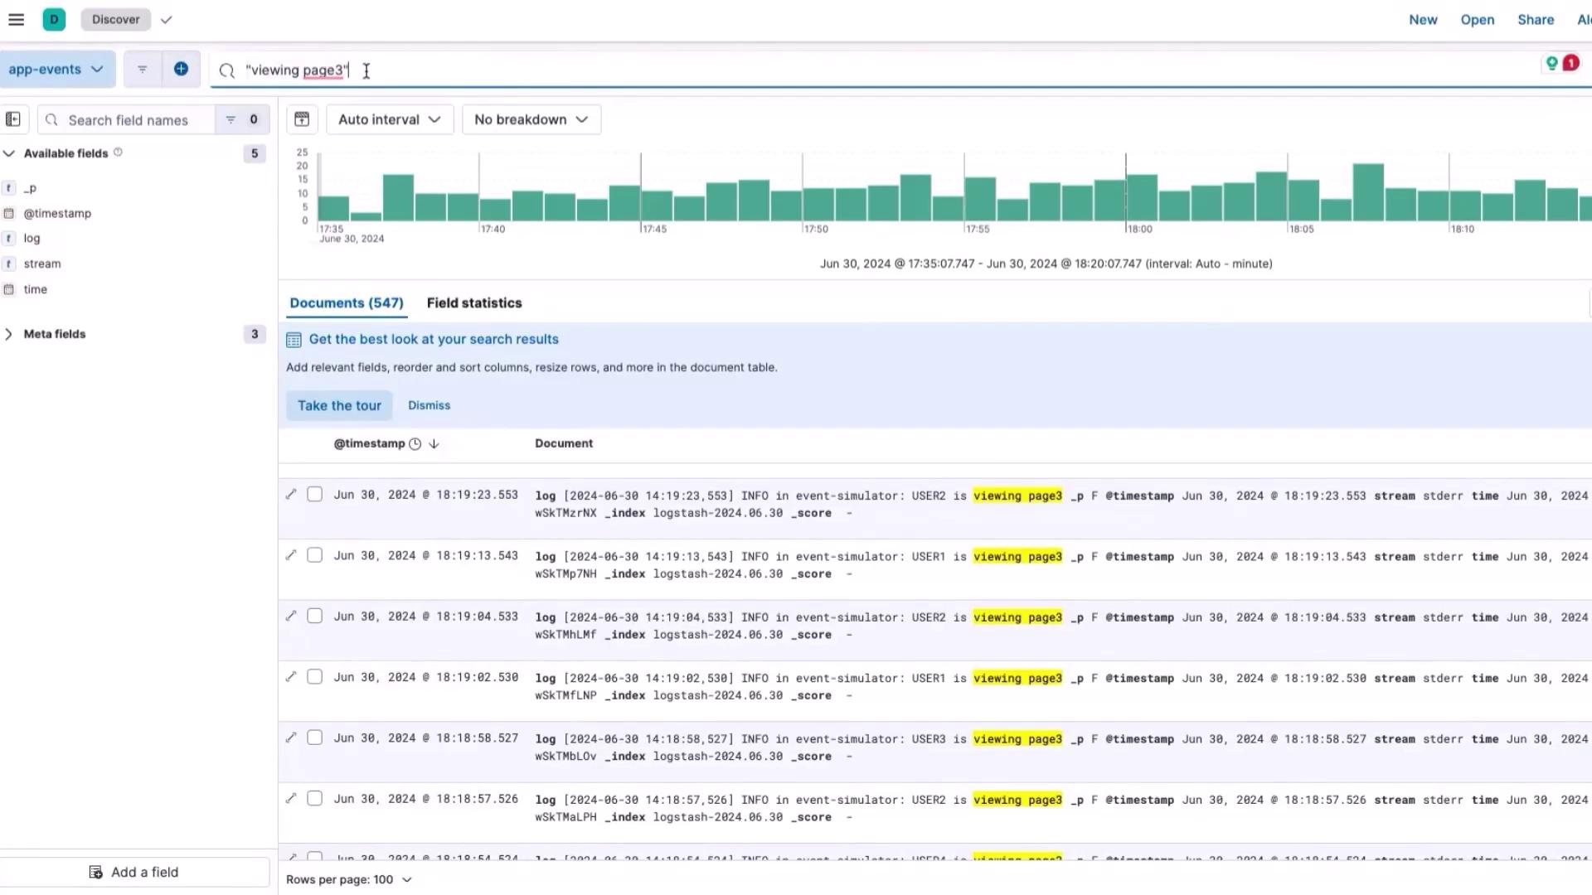Screen dimensions: 1592x895
Task: Expand the Meta fields section
Action: (54, 334)
